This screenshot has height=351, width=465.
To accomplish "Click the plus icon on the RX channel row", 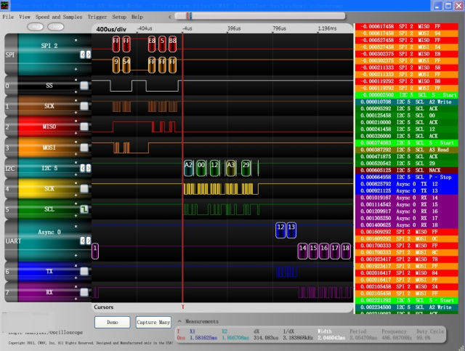I will pos(76,299).
